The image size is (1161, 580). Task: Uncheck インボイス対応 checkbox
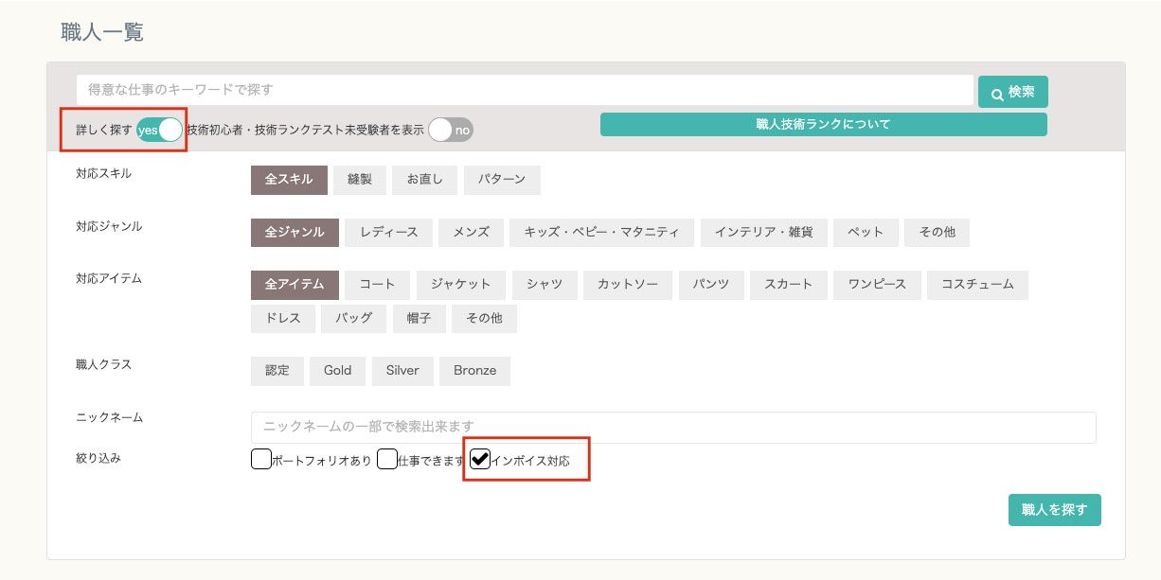point(480,459)
